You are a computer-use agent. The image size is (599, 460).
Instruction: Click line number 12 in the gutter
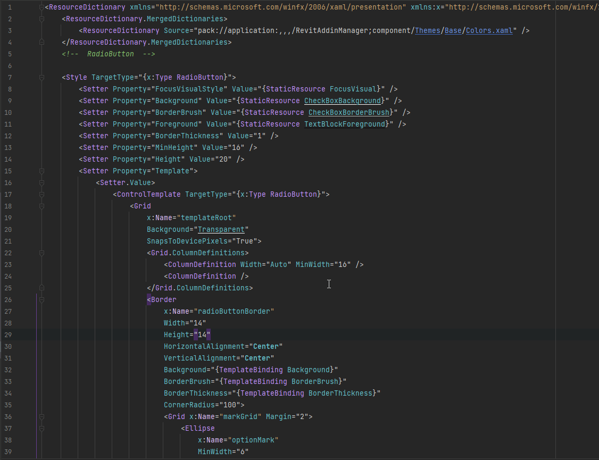(7, 136)
